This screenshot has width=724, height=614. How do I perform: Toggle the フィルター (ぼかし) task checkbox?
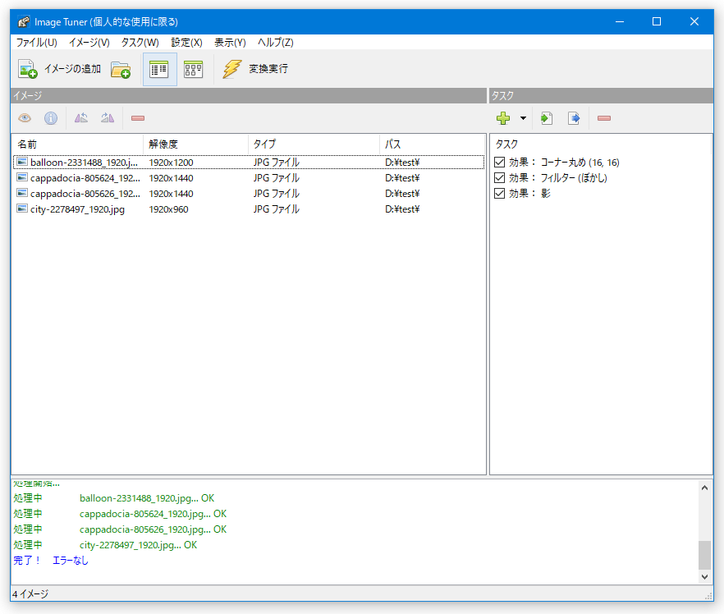click(499, 178)
